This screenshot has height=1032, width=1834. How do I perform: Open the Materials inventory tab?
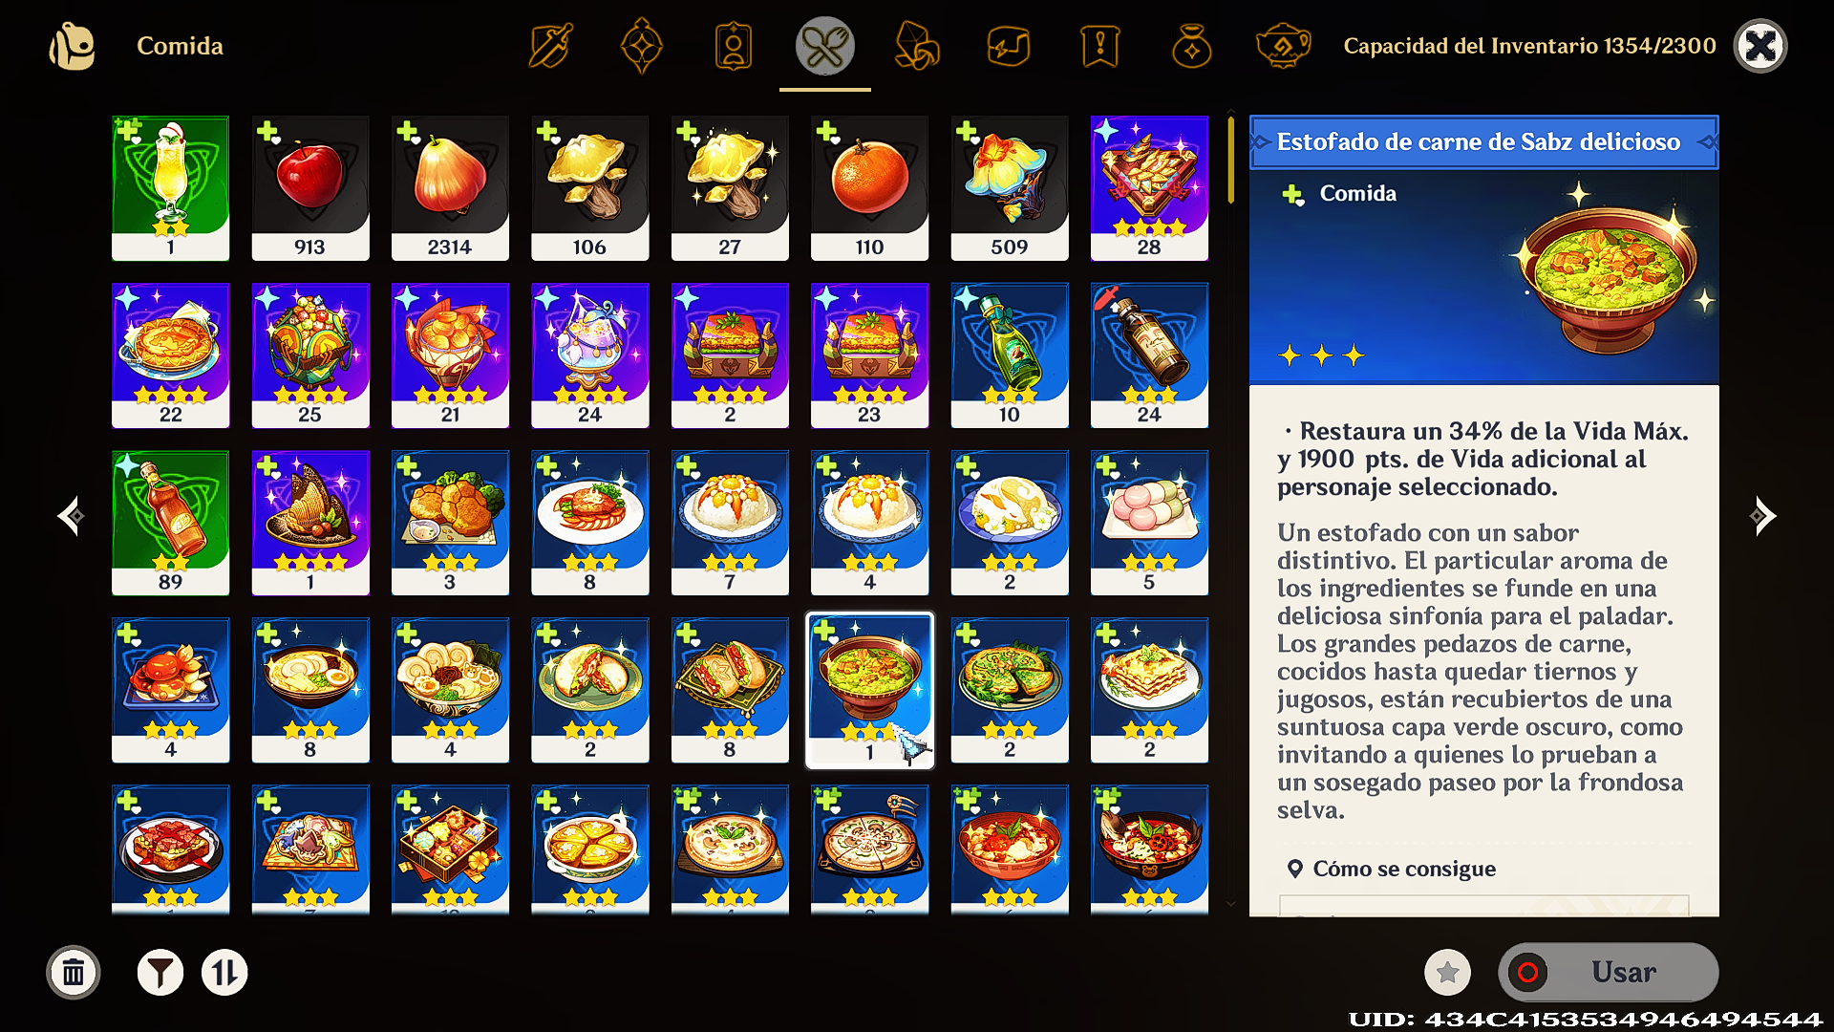coord(916,46)
